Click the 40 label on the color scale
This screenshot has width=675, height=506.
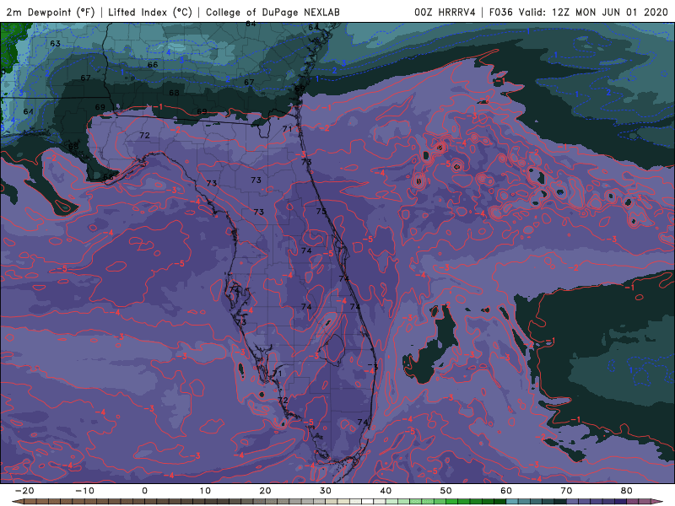386,491
